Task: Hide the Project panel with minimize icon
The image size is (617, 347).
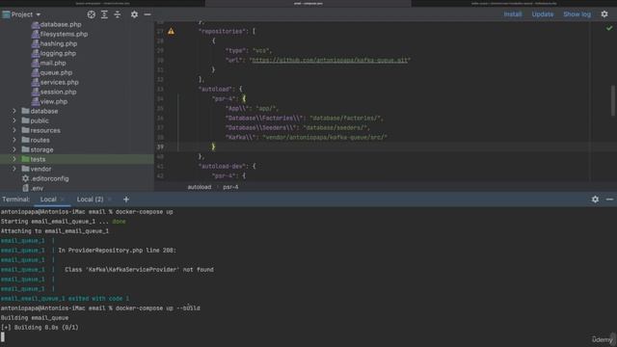Action: pos(148,14)
